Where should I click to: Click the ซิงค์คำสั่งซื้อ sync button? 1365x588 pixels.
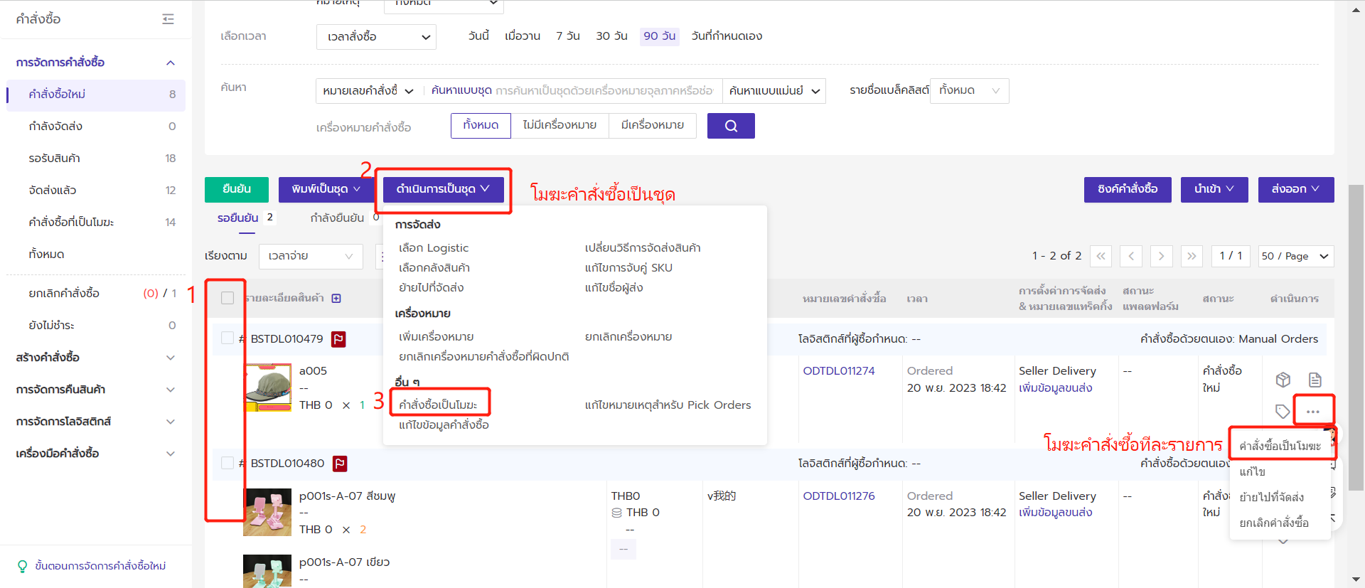coord(1127,189)
